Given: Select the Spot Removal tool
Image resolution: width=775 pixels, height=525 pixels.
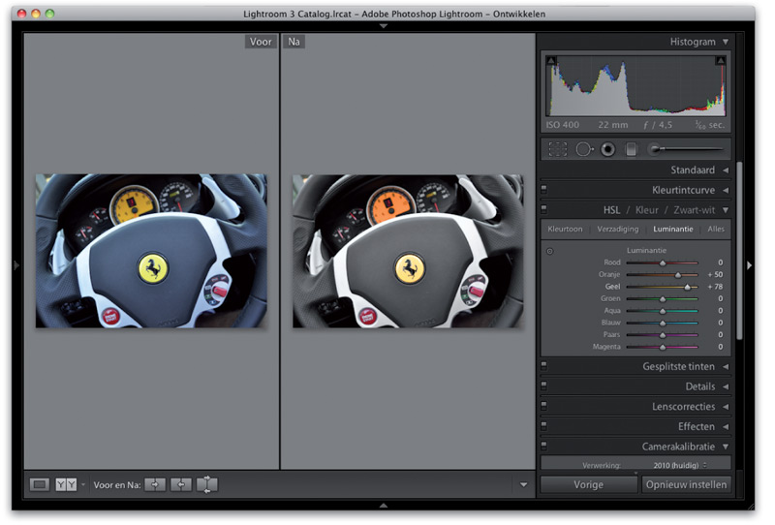Looking at the screenshot, I should [x=584, y=149].
